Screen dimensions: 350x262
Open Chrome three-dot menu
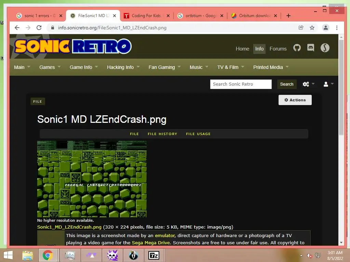click(x=337, y=28)
